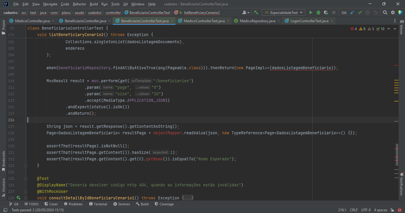
Task: Switch to MedicoControllerTest.java tab
Action: point(204,21)
